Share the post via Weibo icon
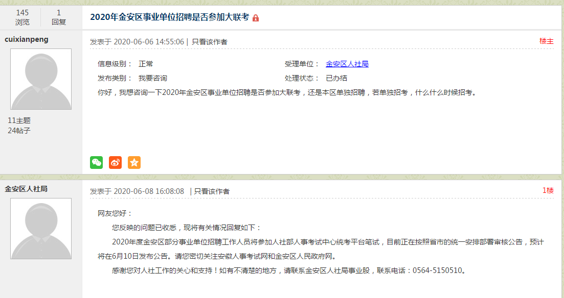The width and height of the screenshot is (564, 298). click(x=115, y=163)
